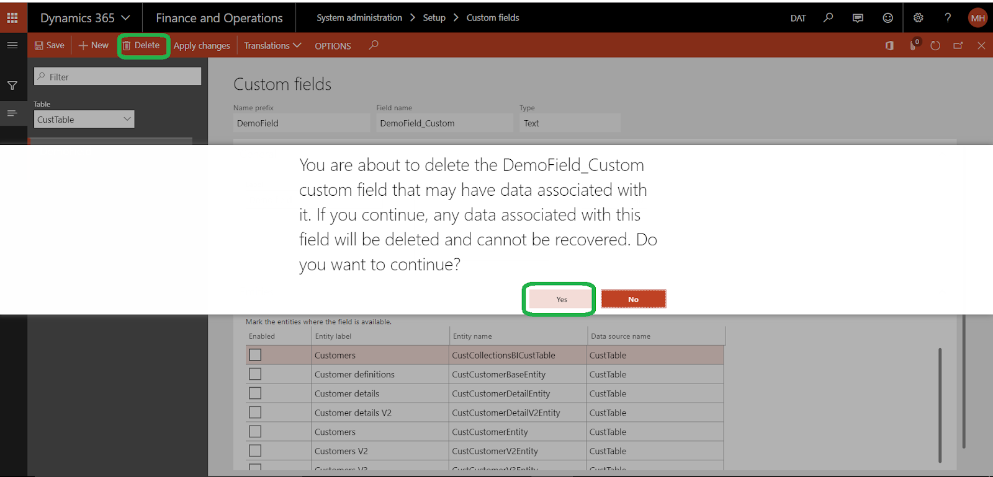The height and width of the screenshot is (477, 993).
Task: Open the OPTIONS tab
Action: pos(333,46)
